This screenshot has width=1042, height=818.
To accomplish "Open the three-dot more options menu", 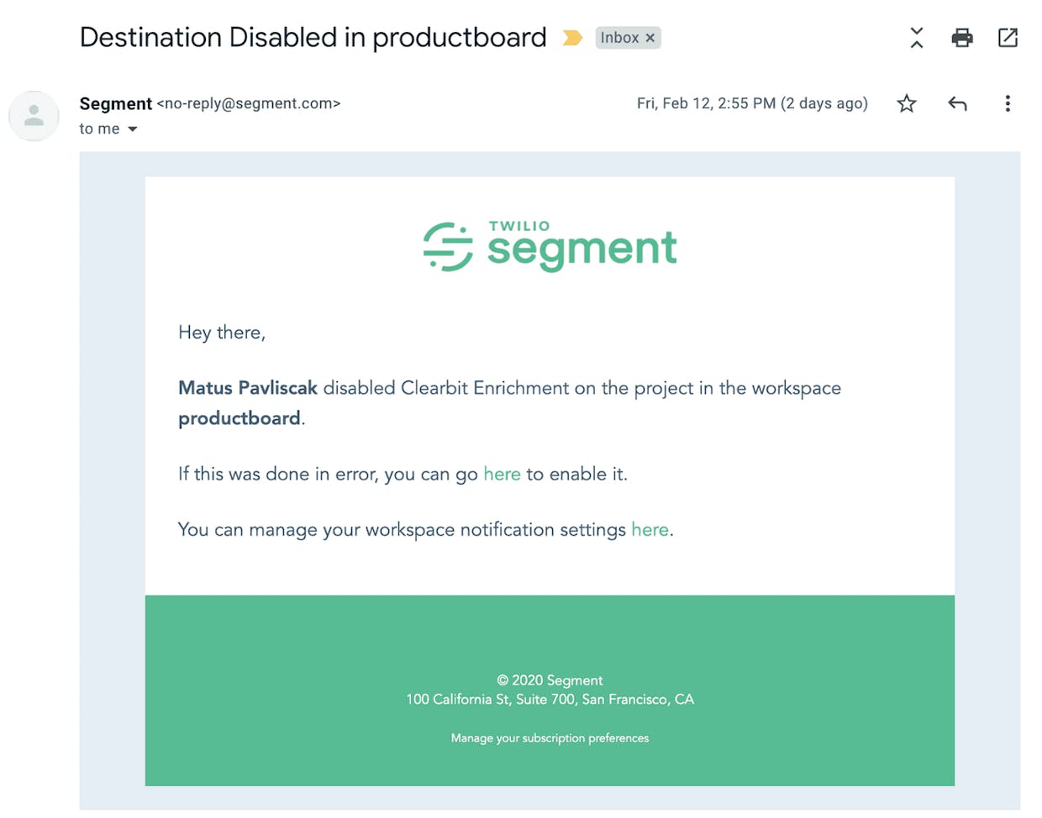I will click(x=1008, y=103).
